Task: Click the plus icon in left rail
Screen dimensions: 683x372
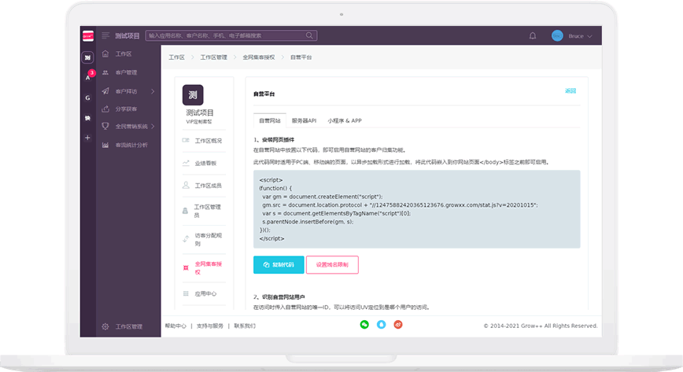Action: click(88, 138)
